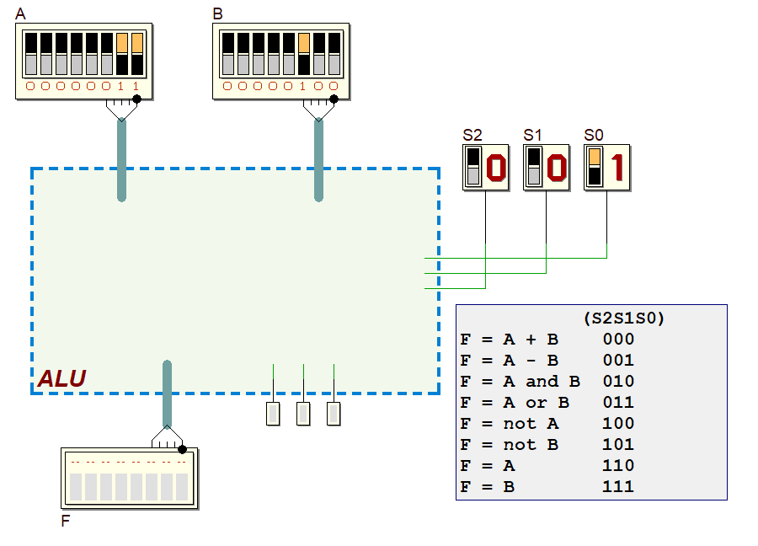The height and width of the screenshot is (546, 758).
Task: Turn off the orange sixth switch in B
Action: 304,54
